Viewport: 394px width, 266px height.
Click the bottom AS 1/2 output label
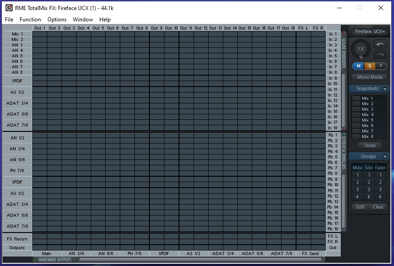coord(194,253)
